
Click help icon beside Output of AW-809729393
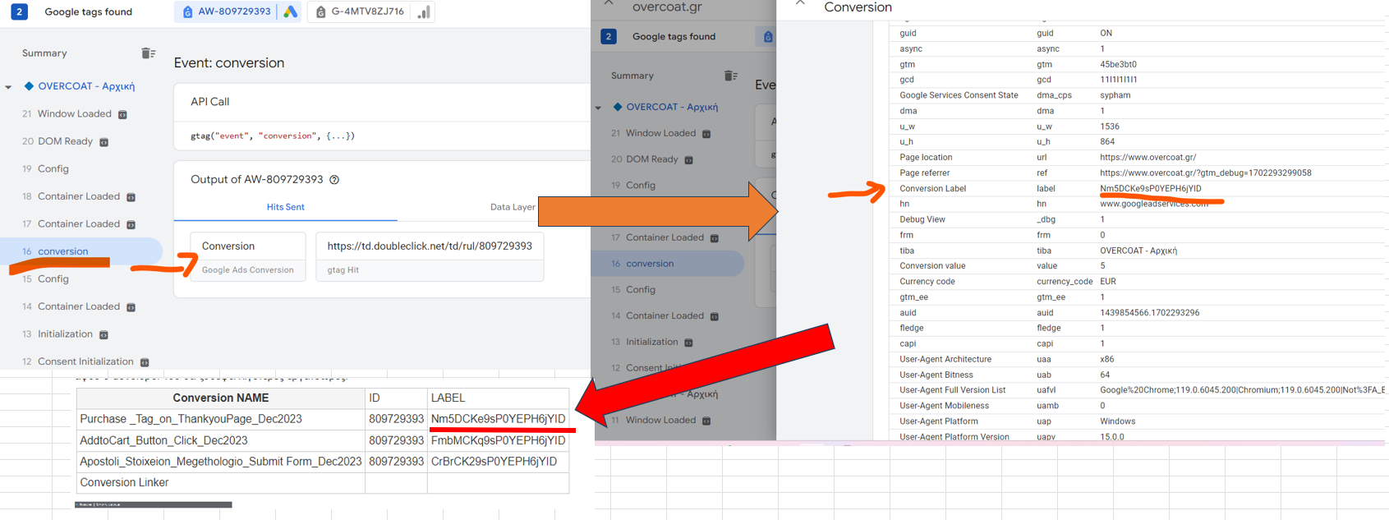[x=334, y=179]
